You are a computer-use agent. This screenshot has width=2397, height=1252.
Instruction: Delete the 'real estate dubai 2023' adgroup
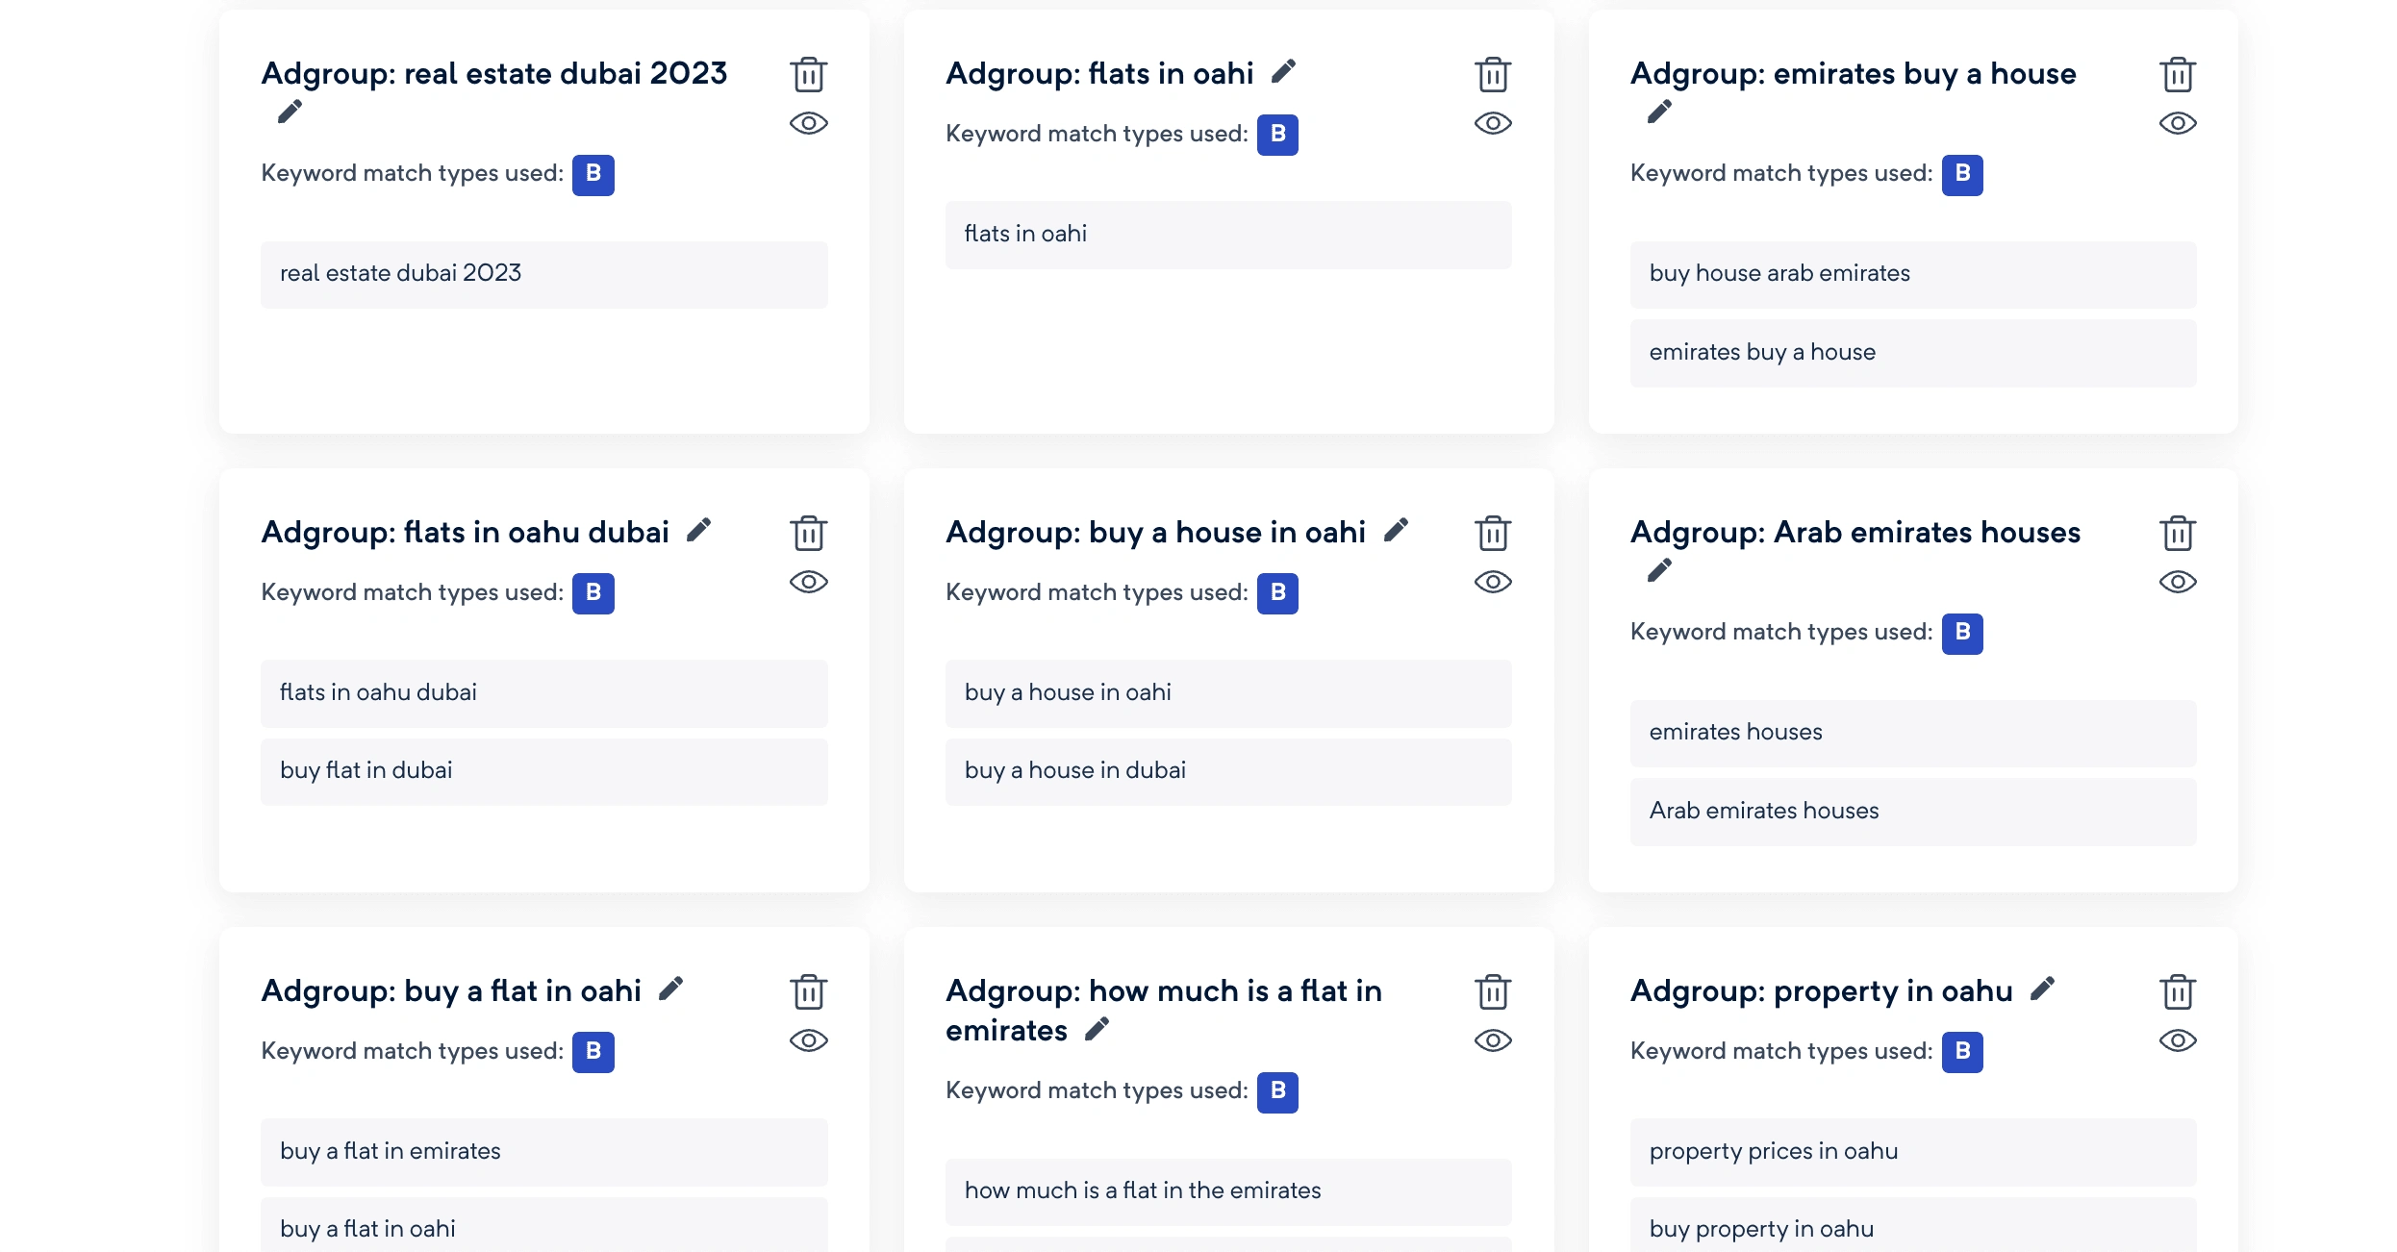point(808,74)
